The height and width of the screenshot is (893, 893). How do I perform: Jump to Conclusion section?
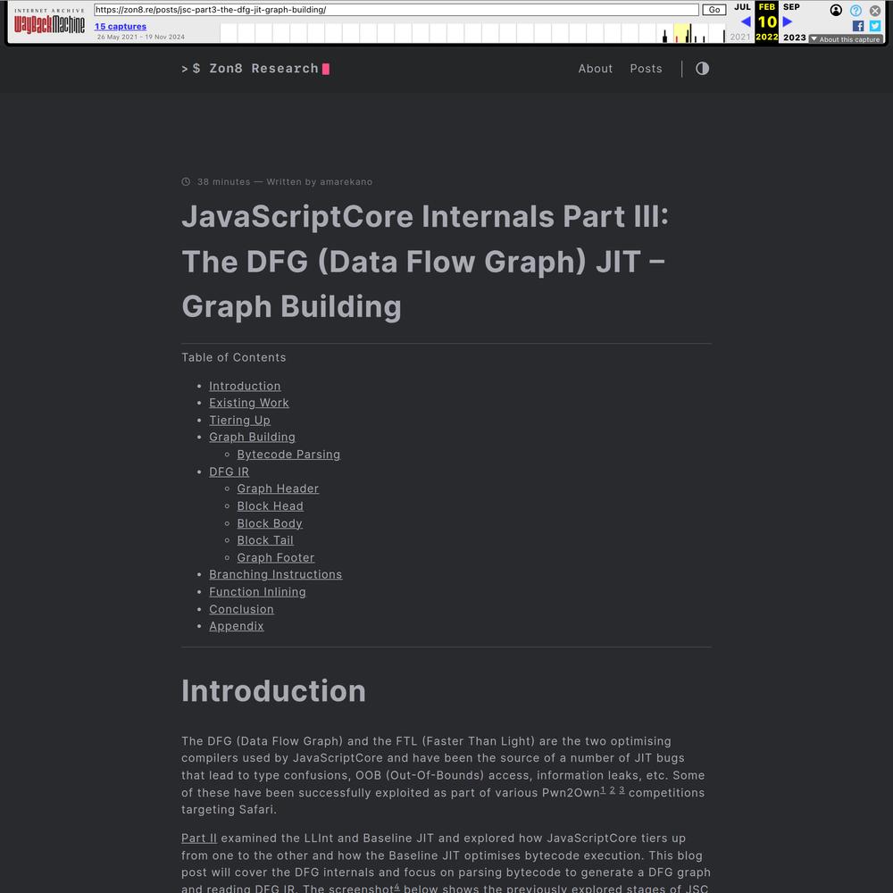(241, 609)
